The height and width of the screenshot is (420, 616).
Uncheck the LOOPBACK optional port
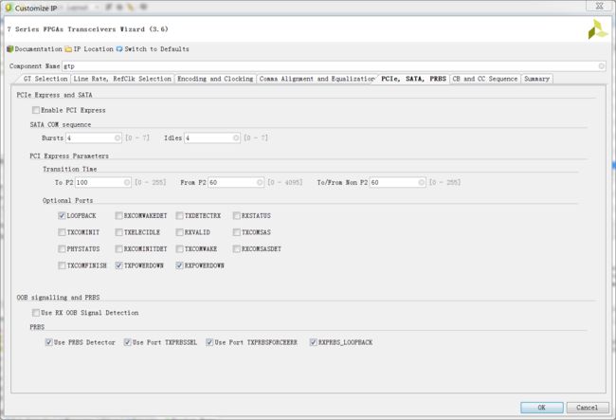(62, 216)
